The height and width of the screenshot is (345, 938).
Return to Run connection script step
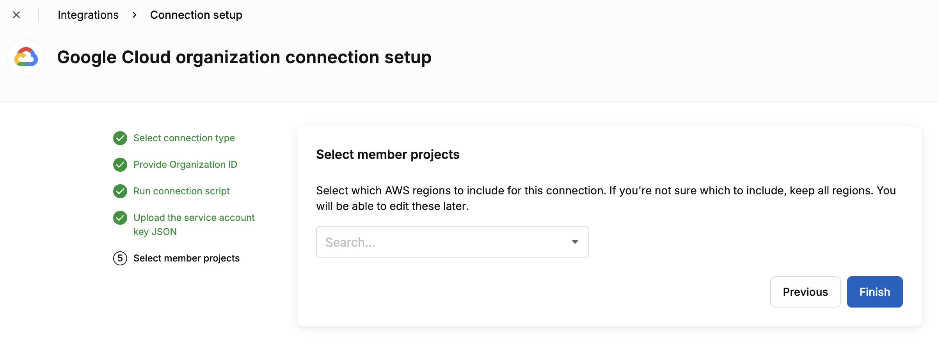point(181,191)
